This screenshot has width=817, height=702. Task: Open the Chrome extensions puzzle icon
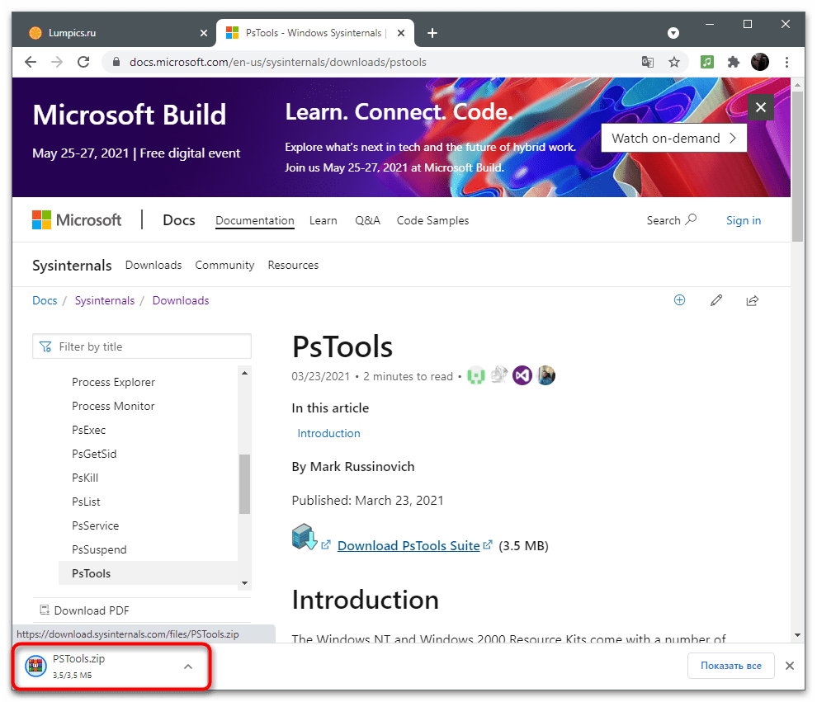click(x=733, y=62)
